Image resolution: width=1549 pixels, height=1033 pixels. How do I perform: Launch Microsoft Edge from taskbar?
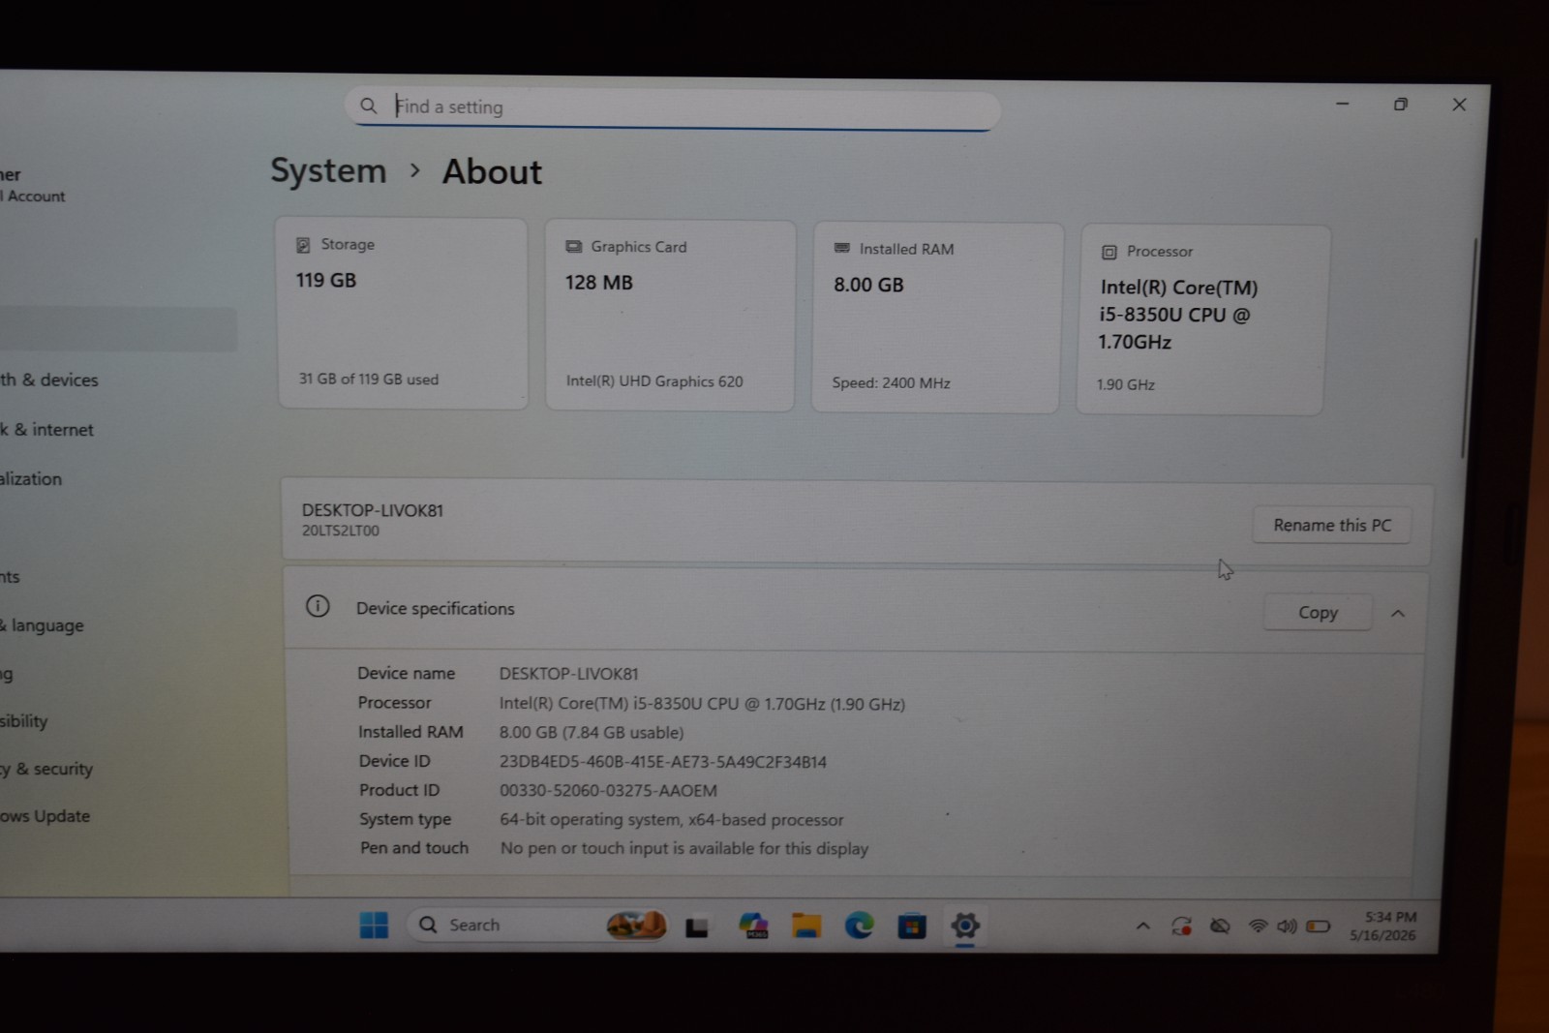click(x=859, y=927)
